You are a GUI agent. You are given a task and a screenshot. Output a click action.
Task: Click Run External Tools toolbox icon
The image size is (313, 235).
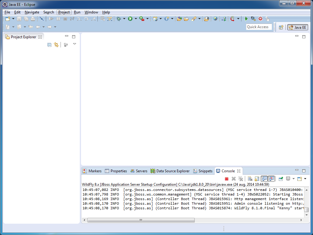pos(142,19)
